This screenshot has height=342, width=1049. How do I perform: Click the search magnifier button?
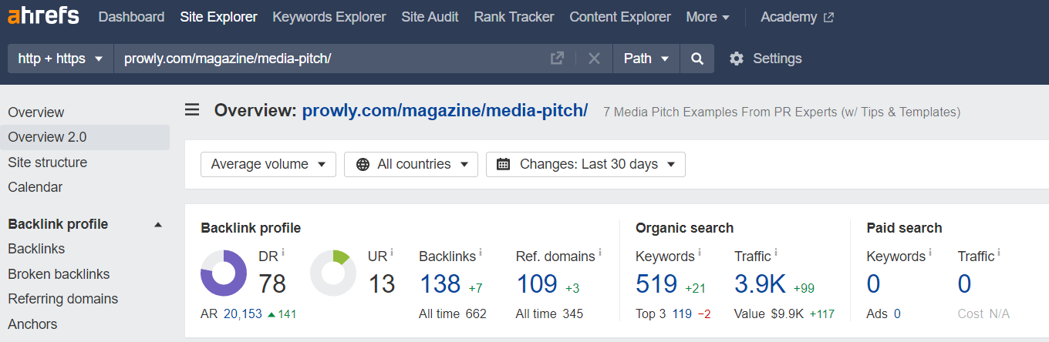(x=697, y=59)
